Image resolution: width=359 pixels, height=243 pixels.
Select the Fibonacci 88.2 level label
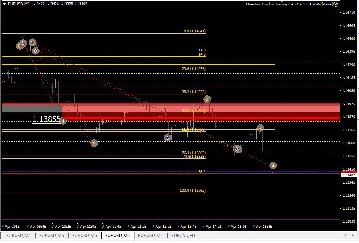[x=202, y=171]
